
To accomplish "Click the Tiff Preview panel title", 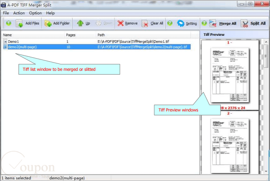I will 214,35.
